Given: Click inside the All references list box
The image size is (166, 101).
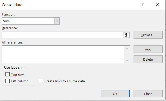Looking at the screenshot, I should (63, 55).
